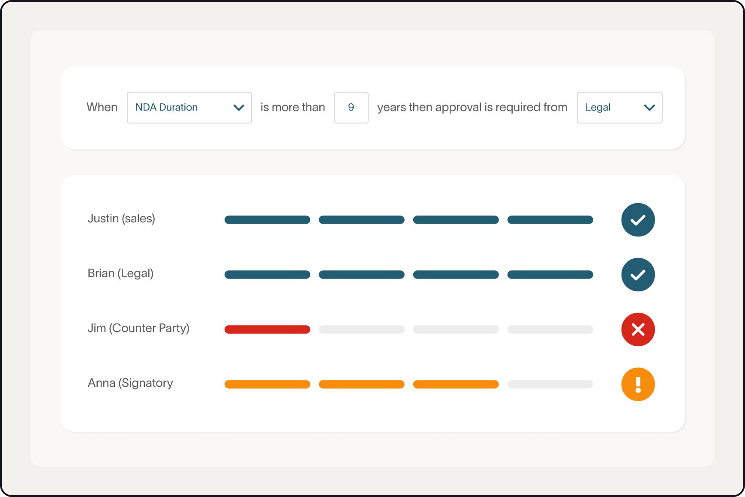Viewport: 745px width, 497px height.
Task: Click the checkmark icon for Justin (sales)
Action: [x=638, y=220]
